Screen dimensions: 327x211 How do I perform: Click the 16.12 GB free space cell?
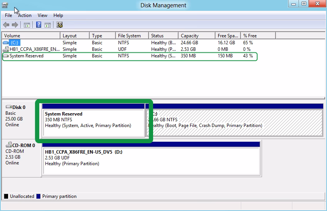(x=226, y=43)
